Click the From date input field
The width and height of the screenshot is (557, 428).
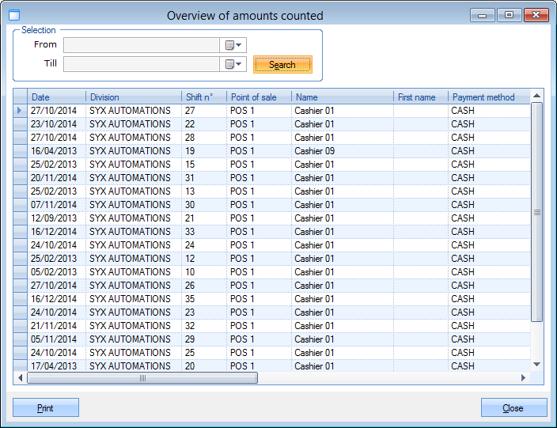pyautogui.click(x=141, y=45)
